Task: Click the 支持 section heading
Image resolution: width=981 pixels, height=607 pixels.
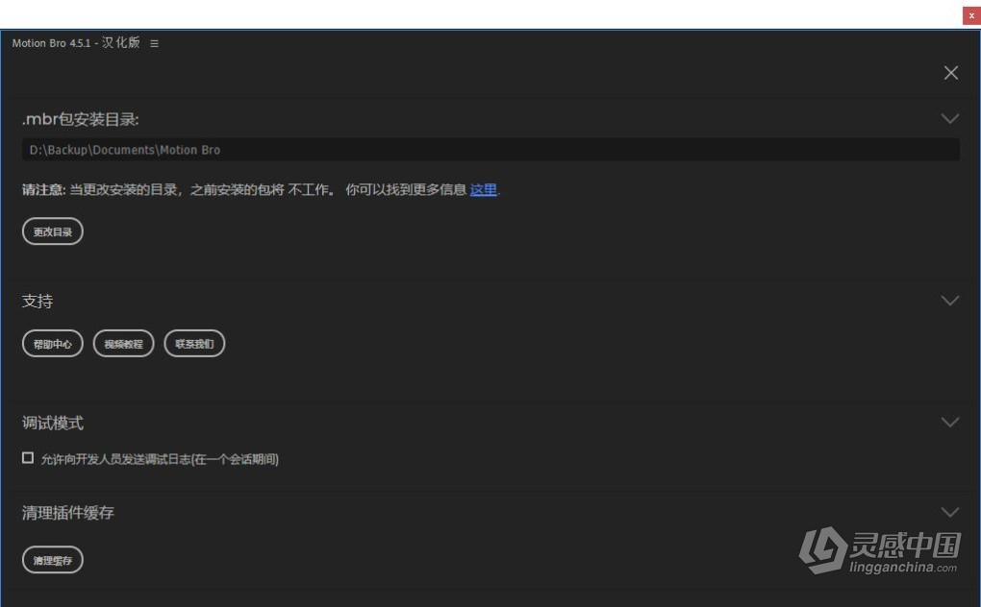Action: [x=38, y=301]
